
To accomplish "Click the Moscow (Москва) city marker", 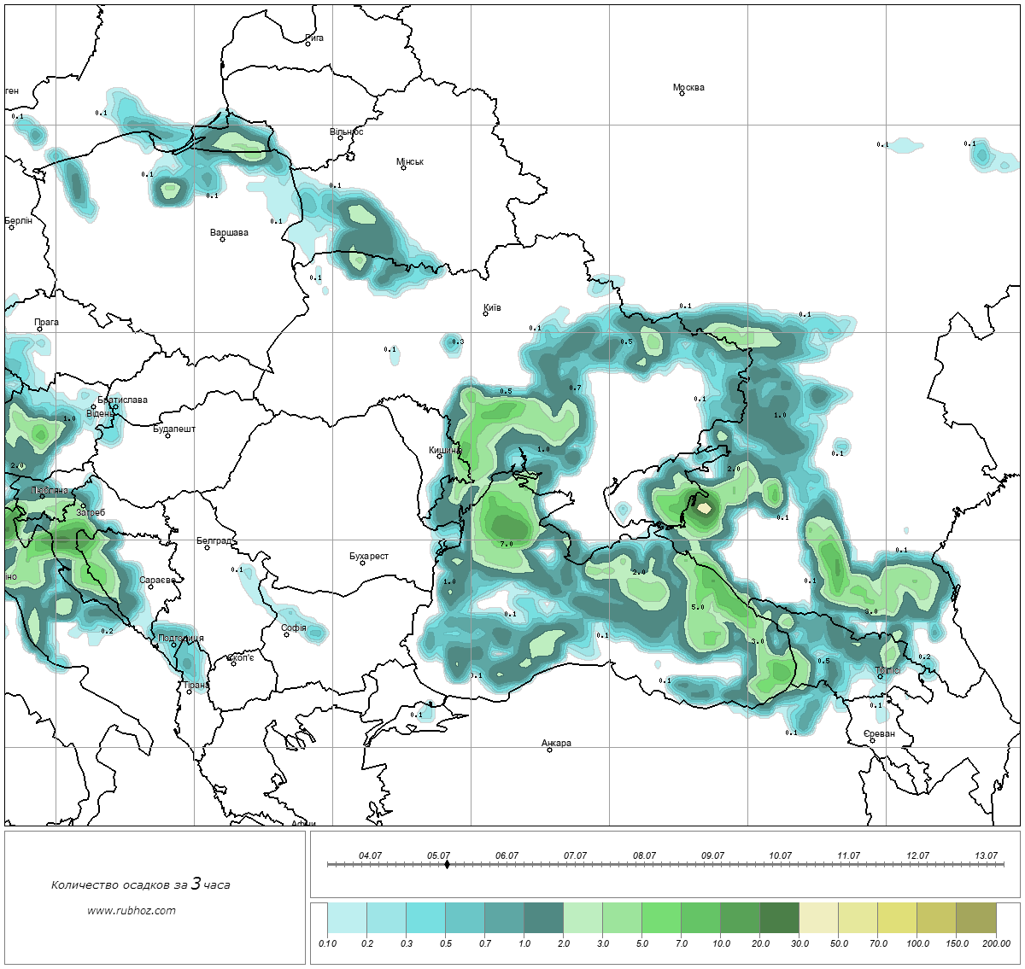I will click(x=682, y=94).
